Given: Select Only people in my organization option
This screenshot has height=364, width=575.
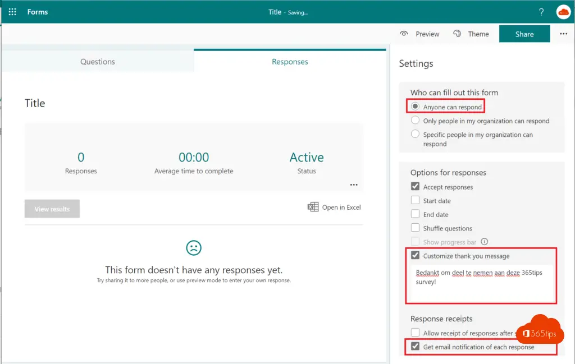Looking at the screenshot, I should click(x=416, y=121).
